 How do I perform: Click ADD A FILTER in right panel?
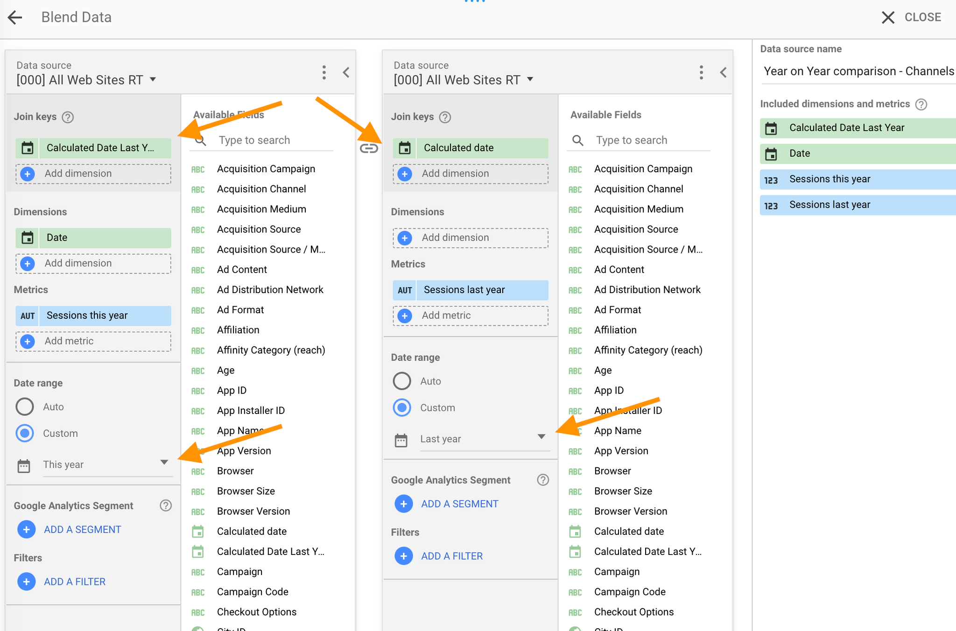click(451, 556)
